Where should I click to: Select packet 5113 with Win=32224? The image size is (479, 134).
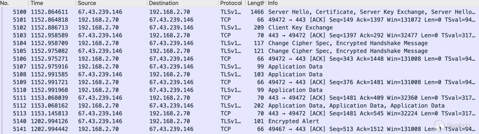343,113
